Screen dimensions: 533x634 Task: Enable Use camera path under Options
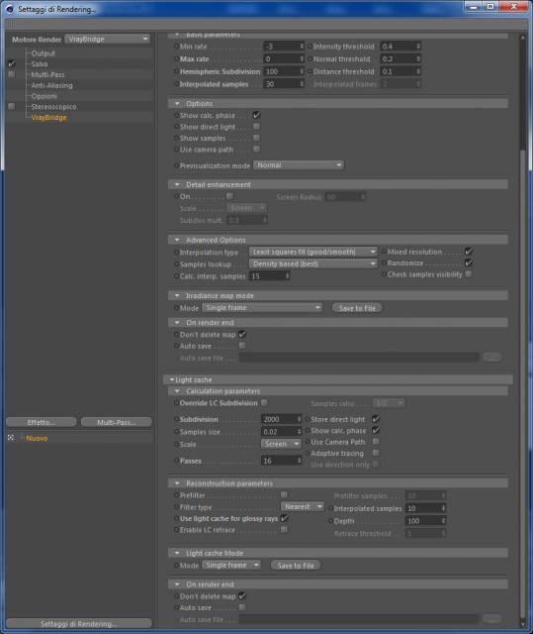pos(257,150)
